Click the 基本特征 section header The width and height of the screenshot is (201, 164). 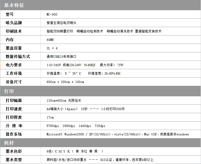14,5
